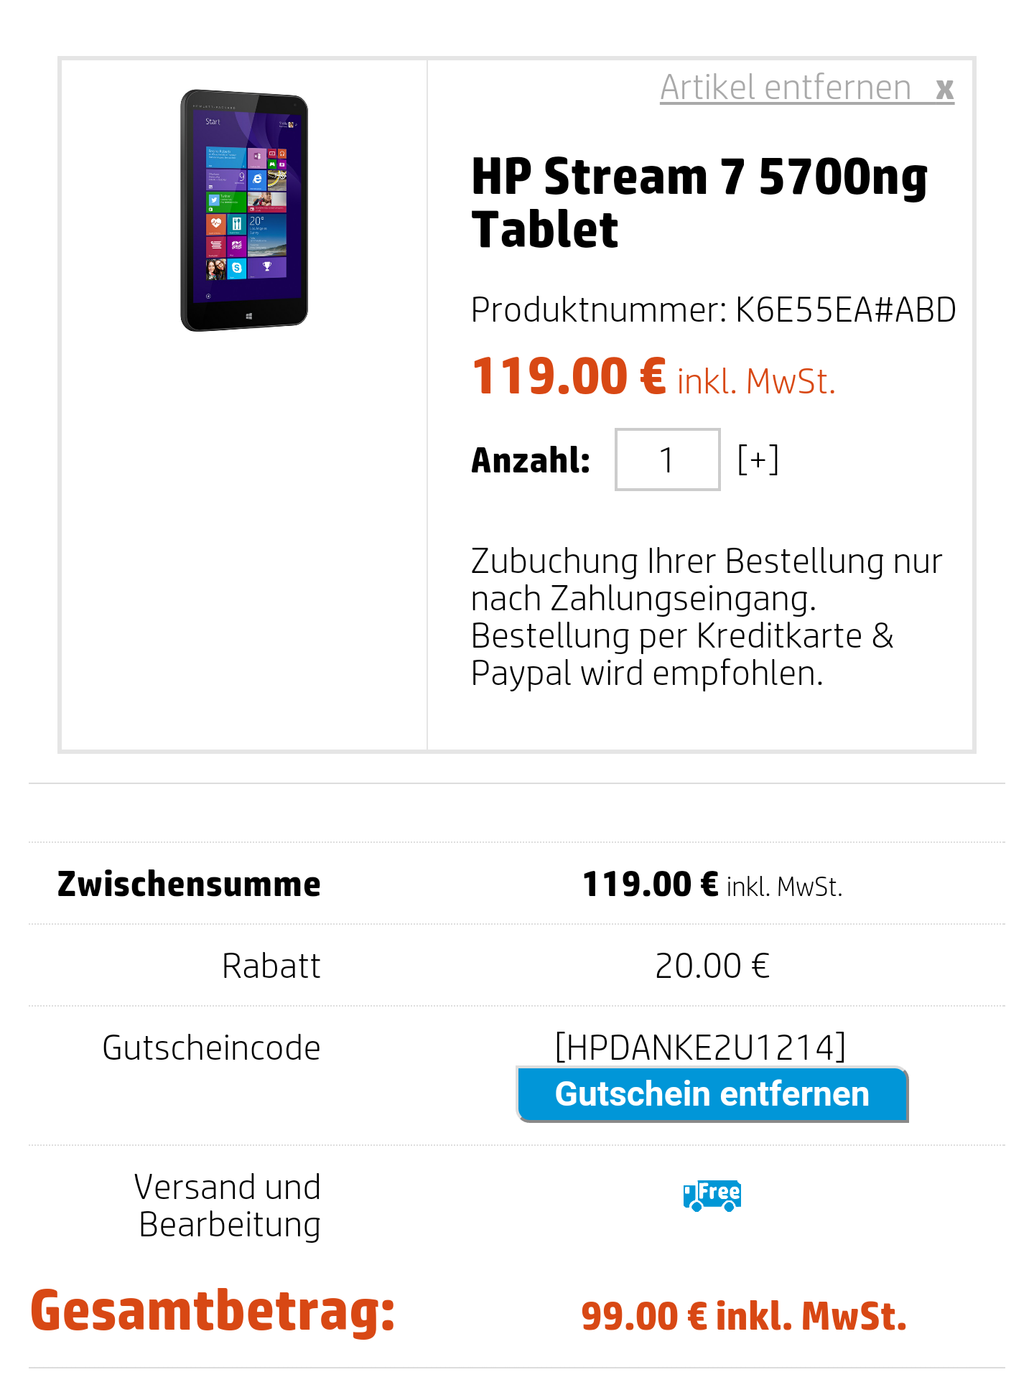Screen dimensions: 1034x1395
Task: Click the x icon beside Artikel entfernen
Action: click(944, 90)
